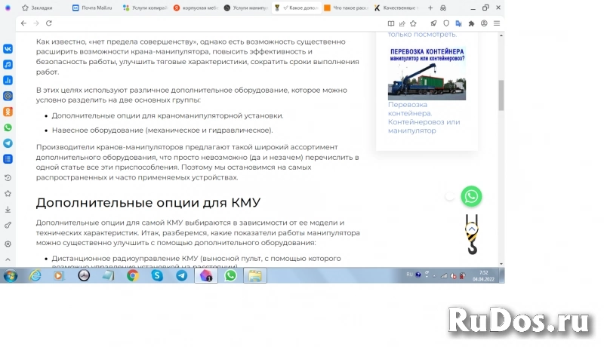Open link Перевозка контейнера. Контейнеровоз или манипулятор

coord(424,118)
